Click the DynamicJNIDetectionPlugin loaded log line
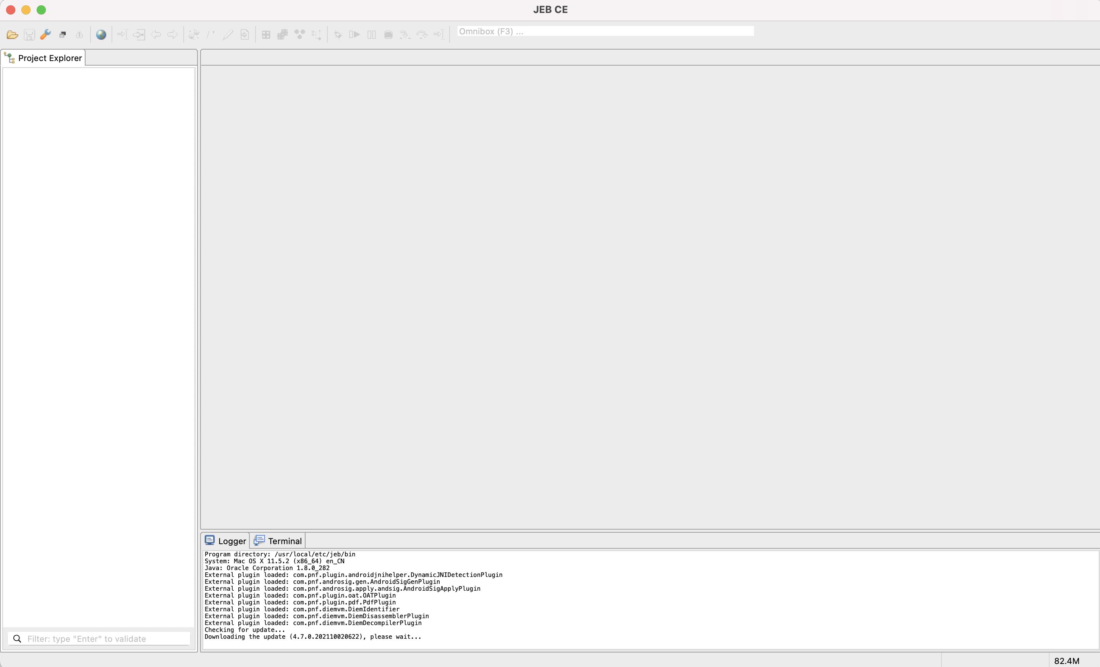Screen dimensions: 1100x667 (x=354, y=575)
